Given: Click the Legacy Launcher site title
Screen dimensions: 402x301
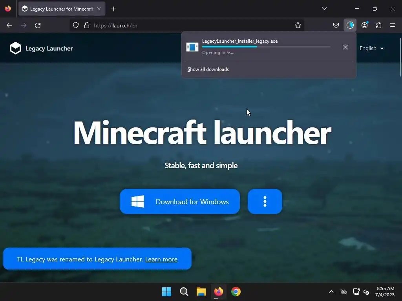Looking at the screenshot, I should pos(49,48).
